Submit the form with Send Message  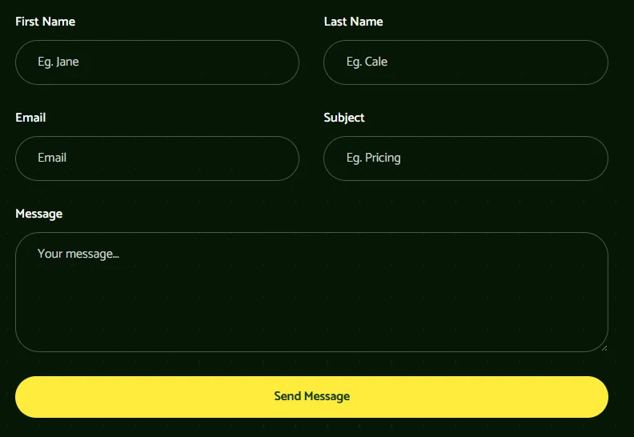tap(311, 397)
